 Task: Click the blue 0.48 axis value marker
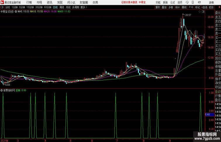(210, 115)
